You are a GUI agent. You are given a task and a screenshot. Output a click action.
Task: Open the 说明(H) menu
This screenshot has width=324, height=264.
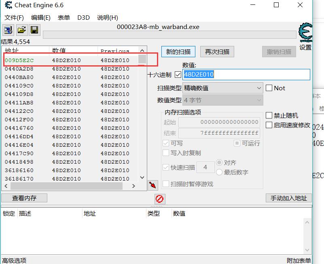point(108,18)
